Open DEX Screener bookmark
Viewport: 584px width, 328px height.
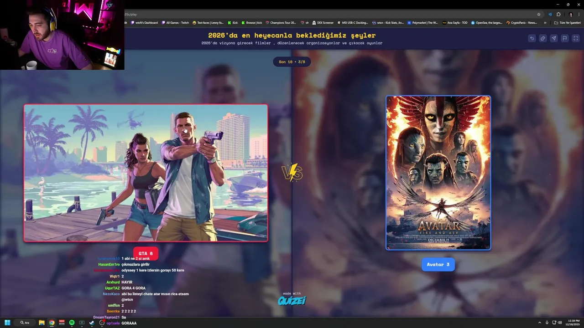tap(323, 22)
